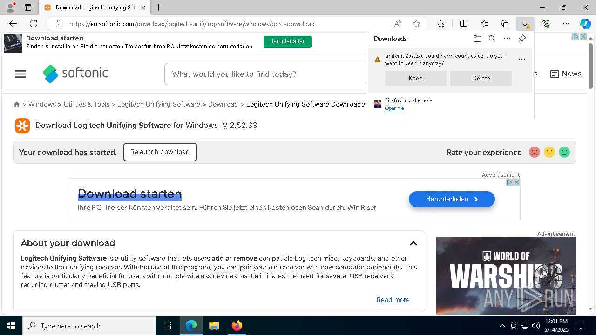This screenshot has width=596, height=335.
Task: Open more actions for unifying252.exe
Action: click(x=522, y=59)
